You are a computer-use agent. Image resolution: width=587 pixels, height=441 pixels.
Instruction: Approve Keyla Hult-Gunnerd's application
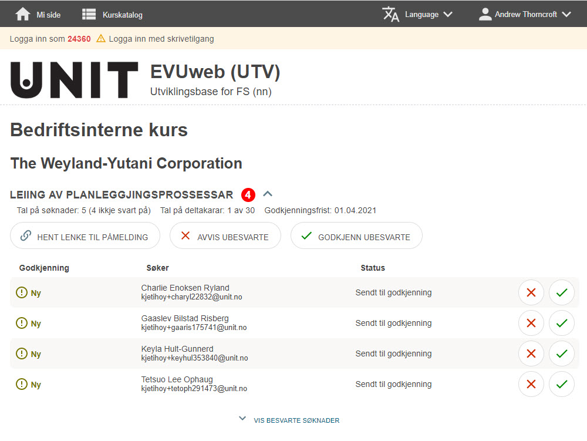click(562, 354)
